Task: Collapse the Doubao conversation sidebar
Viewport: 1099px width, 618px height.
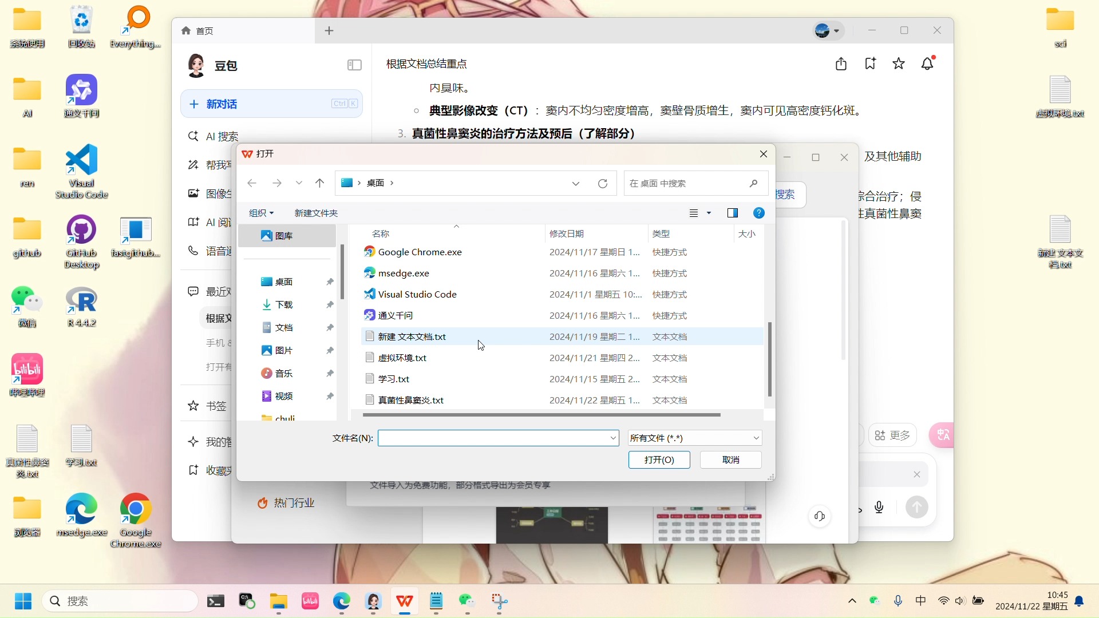Action: pyautogui.click(x=354, y=65)
